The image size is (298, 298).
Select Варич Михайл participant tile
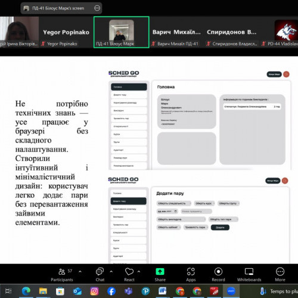(x=176, y=32)
